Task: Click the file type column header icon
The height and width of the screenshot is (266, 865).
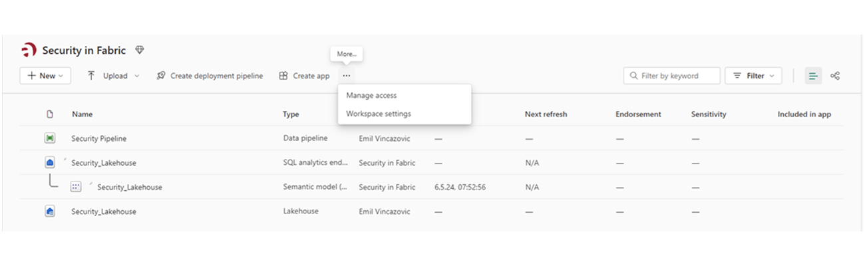Action: 50,114
